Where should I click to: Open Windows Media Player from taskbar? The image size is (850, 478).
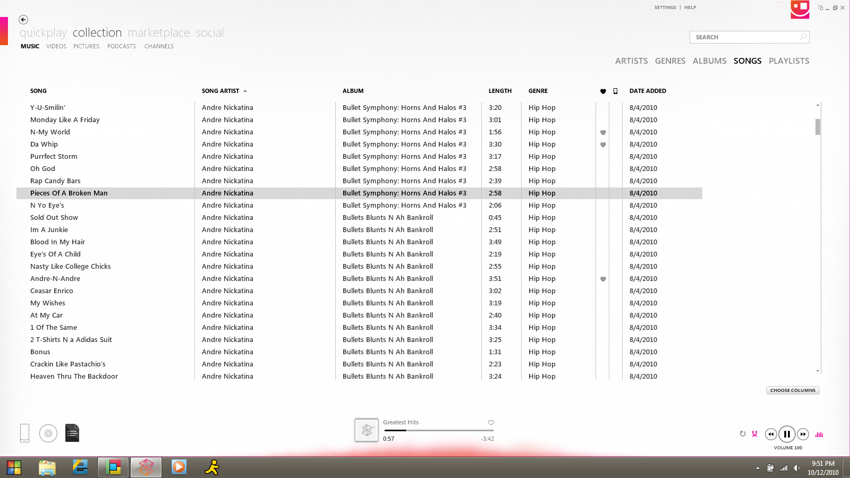[179, 467]
